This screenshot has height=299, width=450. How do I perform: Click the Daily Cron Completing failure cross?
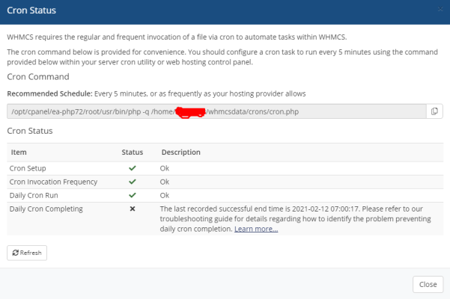133,209
